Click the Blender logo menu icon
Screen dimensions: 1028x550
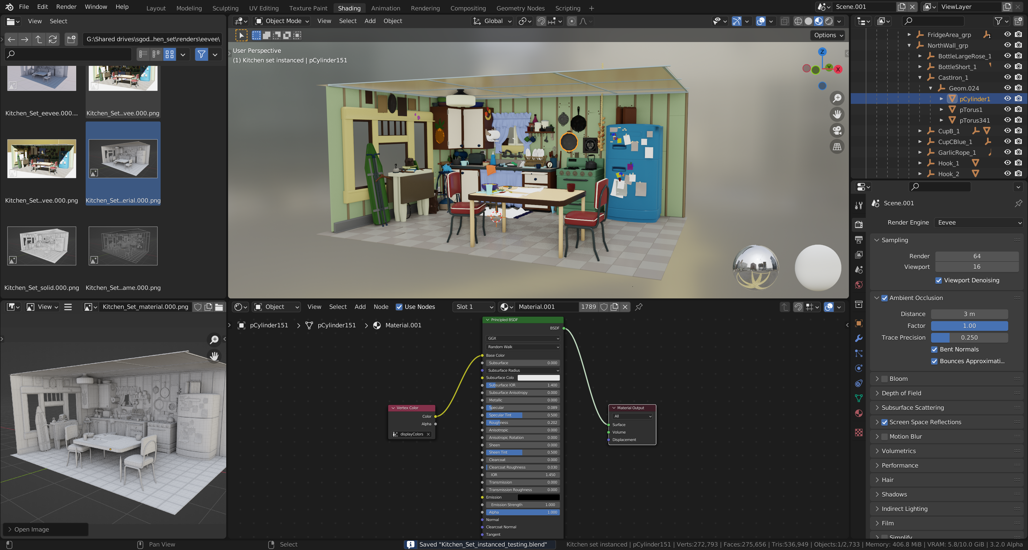pos(9,7)
